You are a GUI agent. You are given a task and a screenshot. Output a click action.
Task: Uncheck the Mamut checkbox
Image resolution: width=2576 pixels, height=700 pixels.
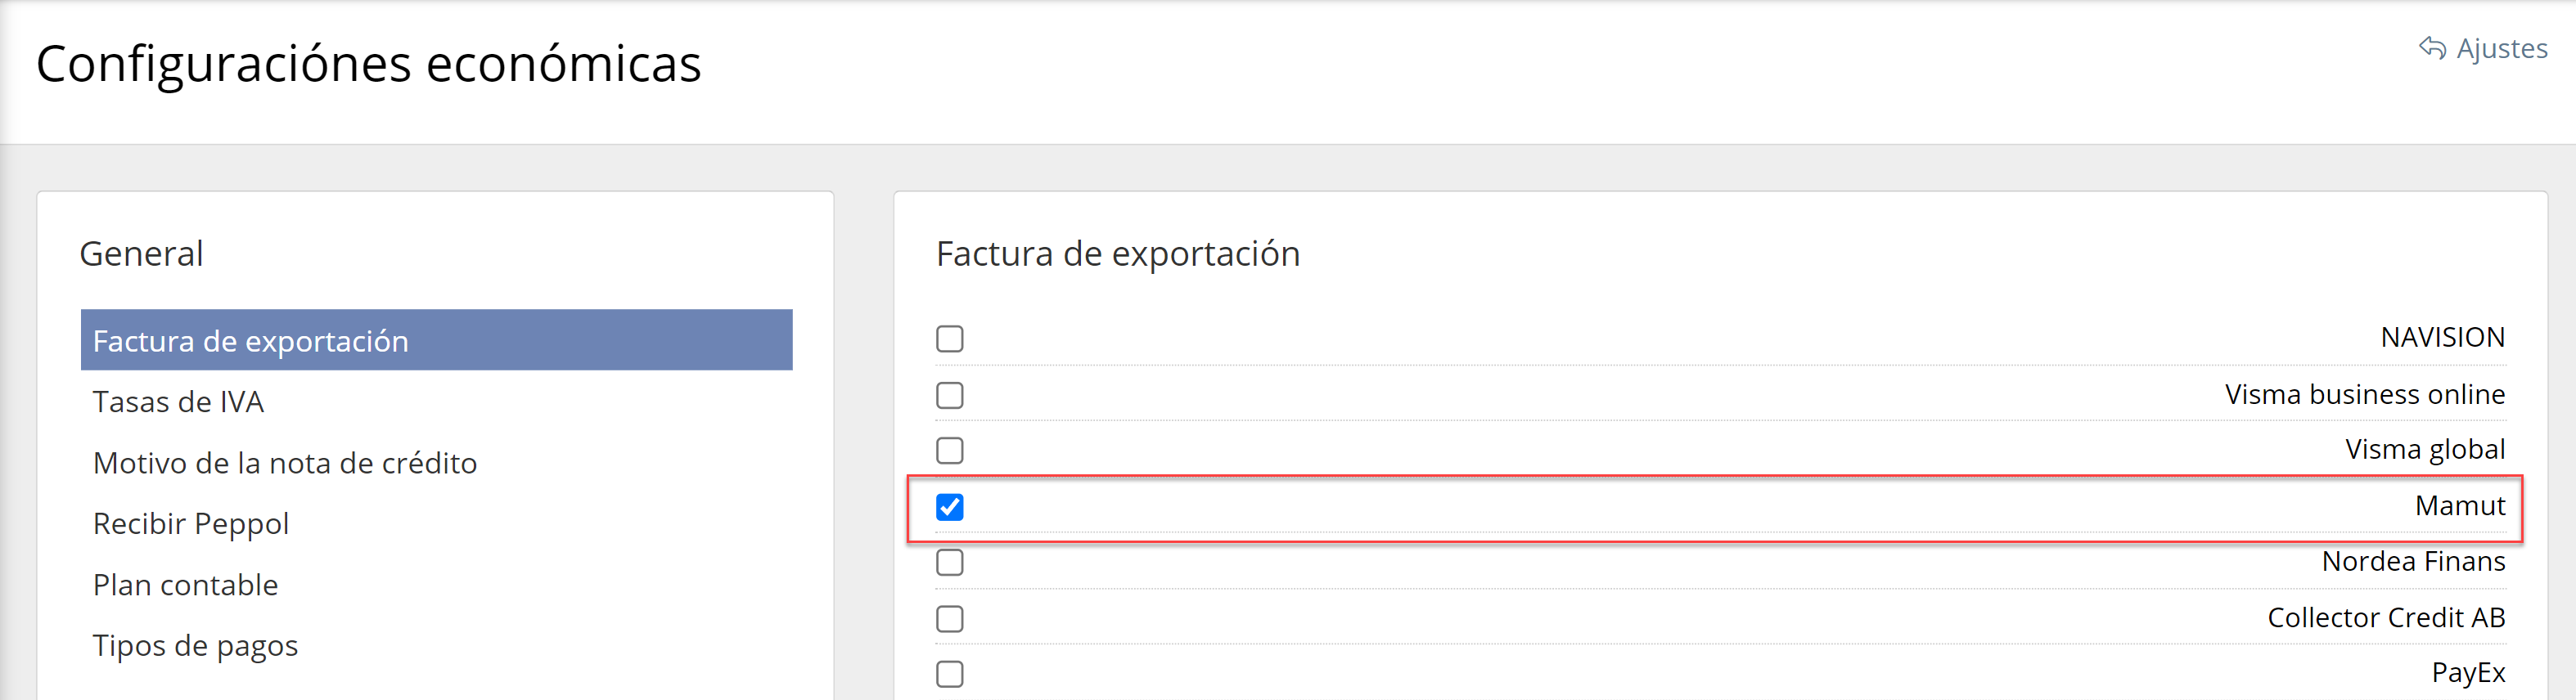(949, 507)
